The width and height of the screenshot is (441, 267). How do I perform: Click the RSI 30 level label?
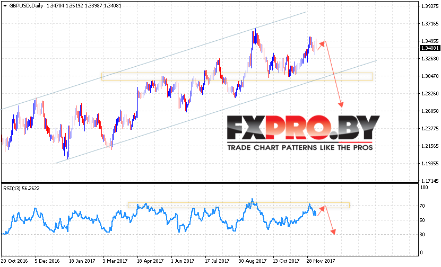pyautogui.click(x=422, y=235)
